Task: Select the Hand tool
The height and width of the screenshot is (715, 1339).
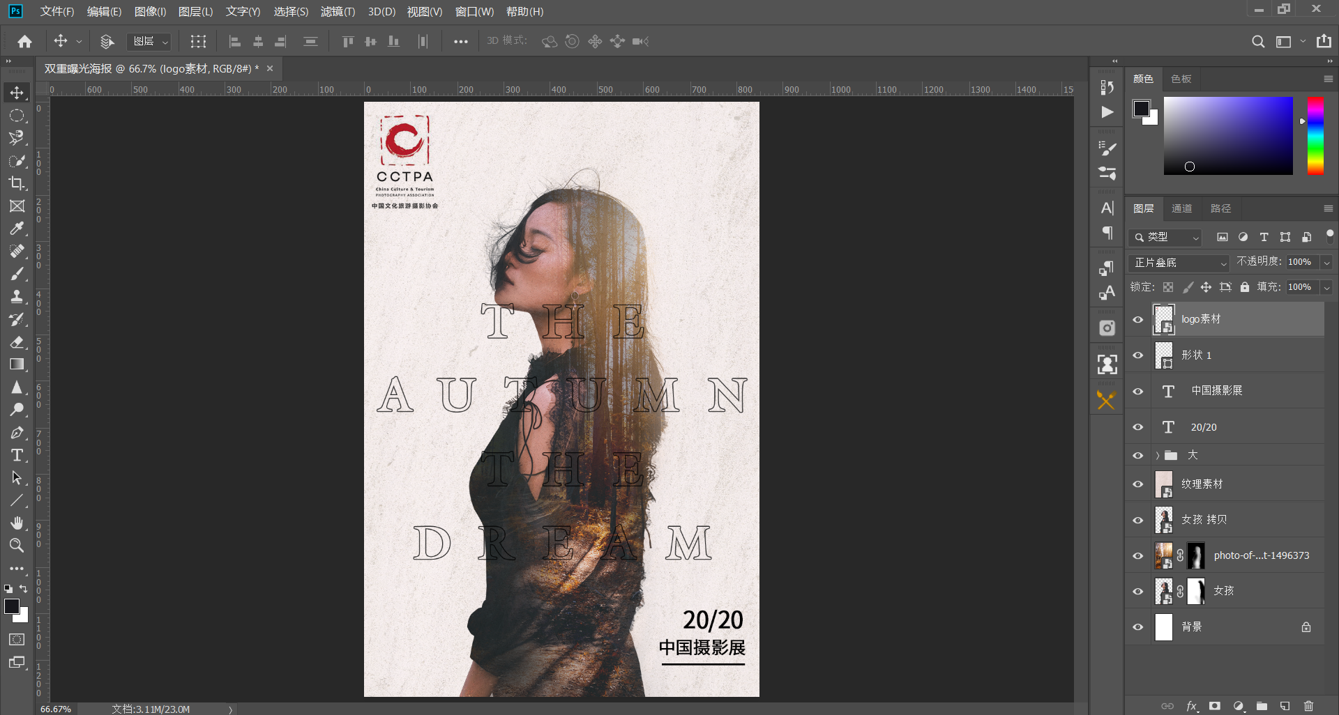Action: [x=17, y=523]
